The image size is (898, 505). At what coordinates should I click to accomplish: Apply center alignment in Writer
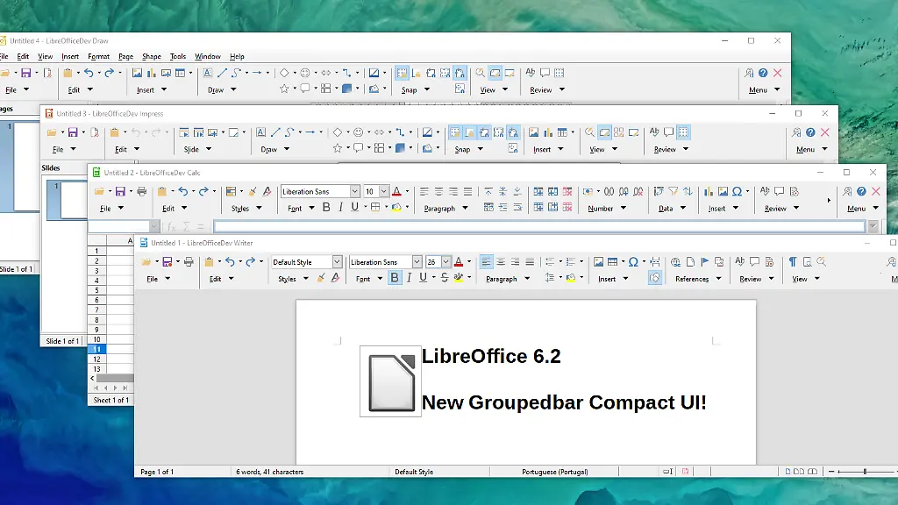(x=502, y=261)
